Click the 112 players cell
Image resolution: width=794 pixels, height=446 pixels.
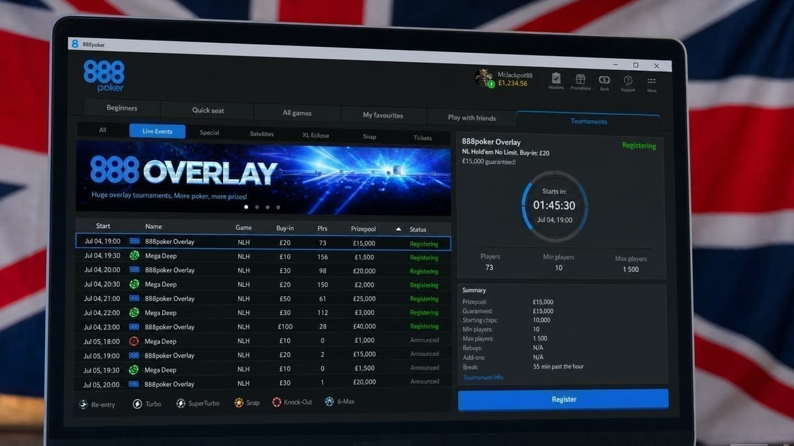(322, 313)
